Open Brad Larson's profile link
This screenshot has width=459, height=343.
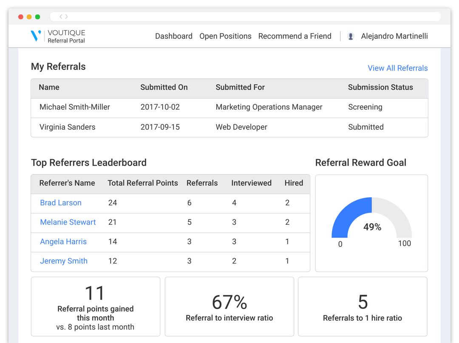pos(61,202)
